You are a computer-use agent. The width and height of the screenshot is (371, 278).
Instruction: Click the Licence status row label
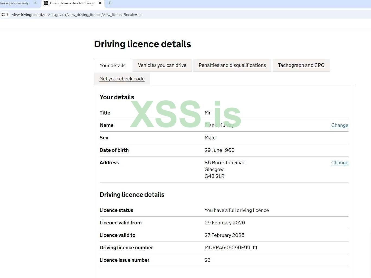click(116, 210)
